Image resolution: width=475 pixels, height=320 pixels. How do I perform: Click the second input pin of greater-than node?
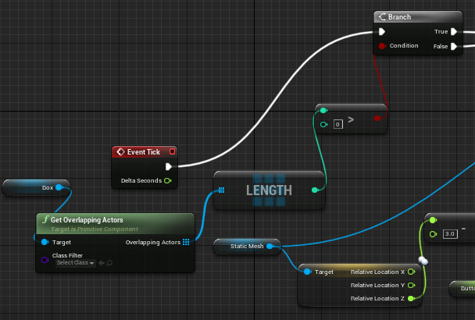click(323, 124)
